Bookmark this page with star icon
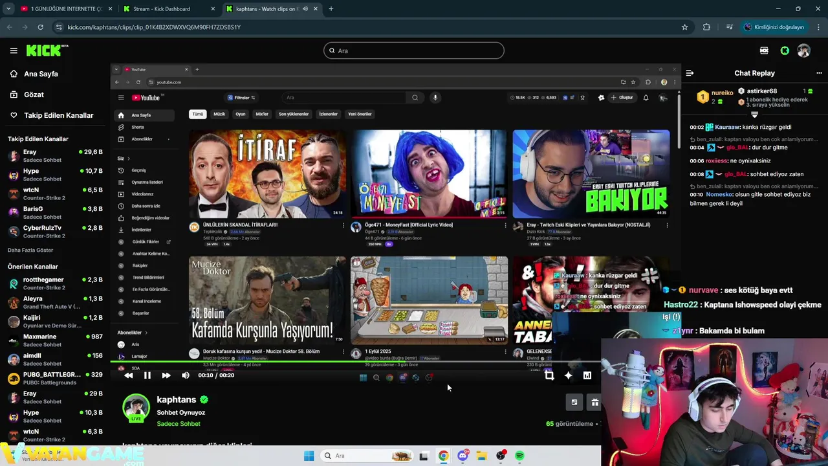Image resolution: width=828 pixels, height=466 pixels. (x=684, y=27)
